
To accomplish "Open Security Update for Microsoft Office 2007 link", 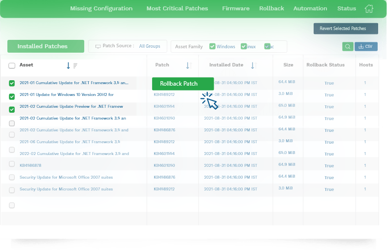I will (66, 177).
